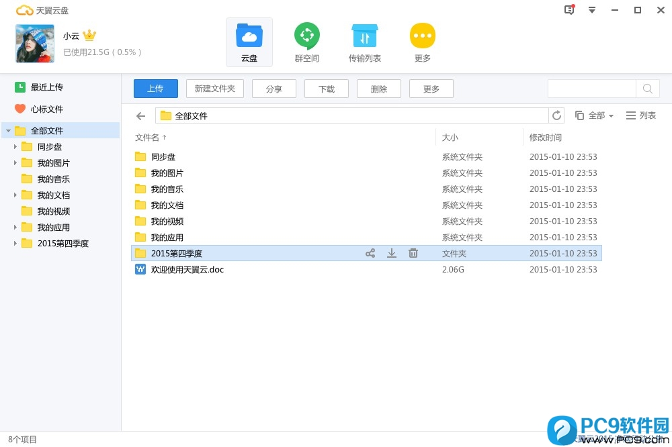
Task: Select 我的视频 folder in sidebar tree
Action: pyautogui.click(x=46, y=211)
